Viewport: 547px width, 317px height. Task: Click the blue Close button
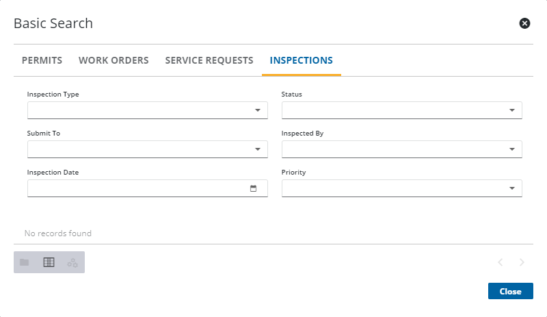[x=510, y=291]
